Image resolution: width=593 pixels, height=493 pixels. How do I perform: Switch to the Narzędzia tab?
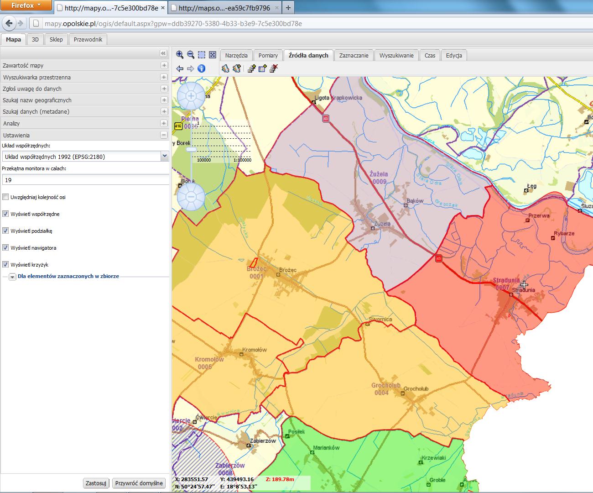click(236, 56)
